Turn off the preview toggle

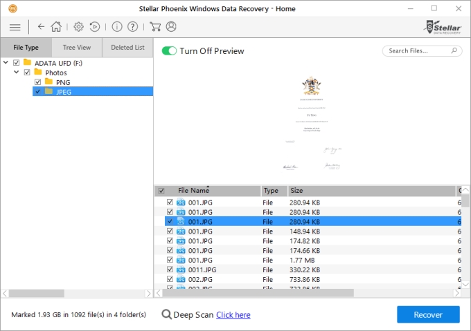coord(169,50)
